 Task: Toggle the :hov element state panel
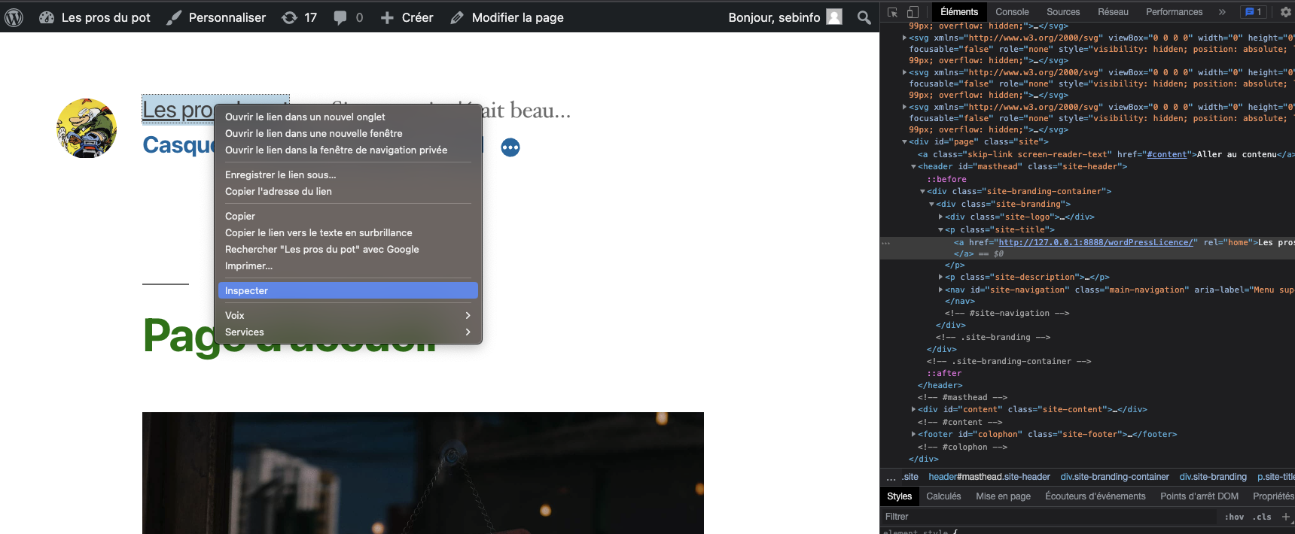tap(1234, 517)
